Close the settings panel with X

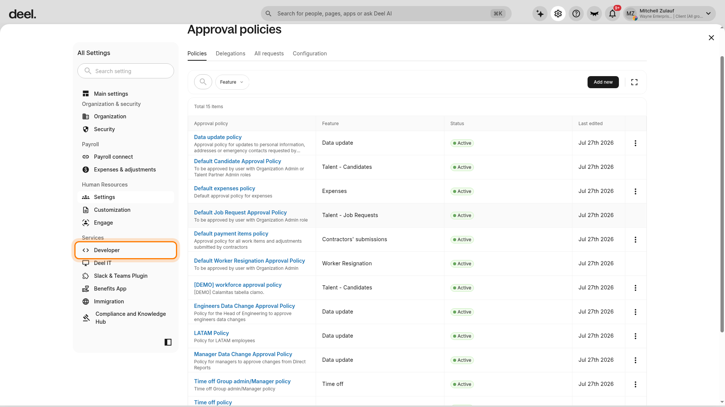click(x=711, y=38)
